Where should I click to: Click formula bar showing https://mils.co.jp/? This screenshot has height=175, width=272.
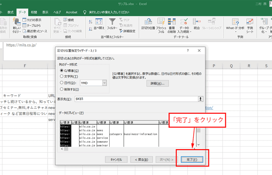pyautogui.click(x=21, y=45)
